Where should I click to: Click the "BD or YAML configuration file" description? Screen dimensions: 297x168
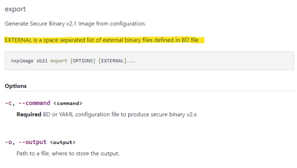81,115
